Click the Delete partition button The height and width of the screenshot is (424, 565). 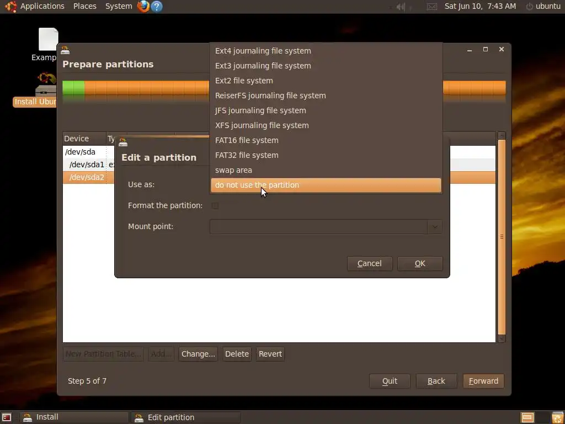pos(237,354)
